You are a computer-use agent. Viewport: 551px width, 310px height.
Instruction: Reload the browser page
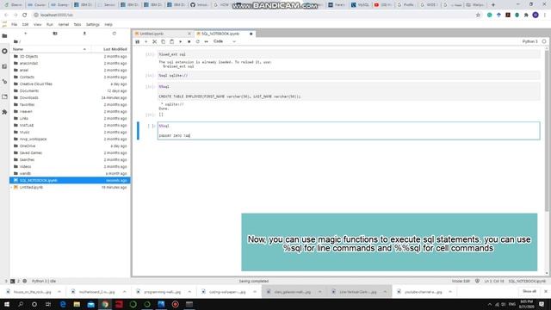click(x=25, y=15)
